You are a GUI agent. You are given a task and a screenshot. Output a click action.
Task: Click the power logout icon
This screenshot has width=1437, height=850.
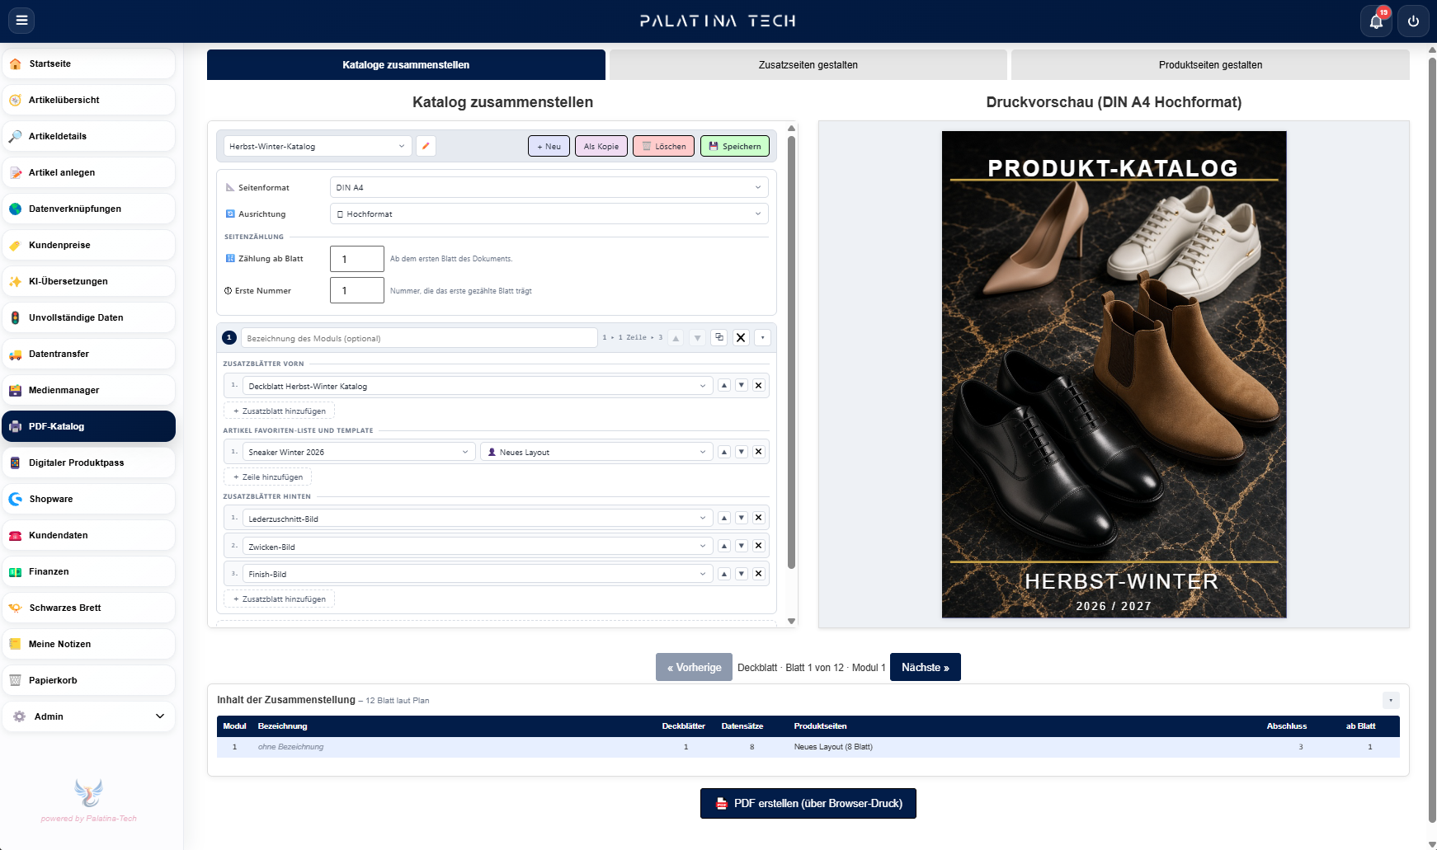pyautogui.click(x=1413, y=21)
